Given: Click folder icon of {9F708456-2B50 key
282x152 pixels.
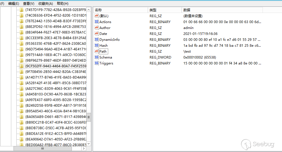Looking at the screenshot, I should click(x=22, y=72).
